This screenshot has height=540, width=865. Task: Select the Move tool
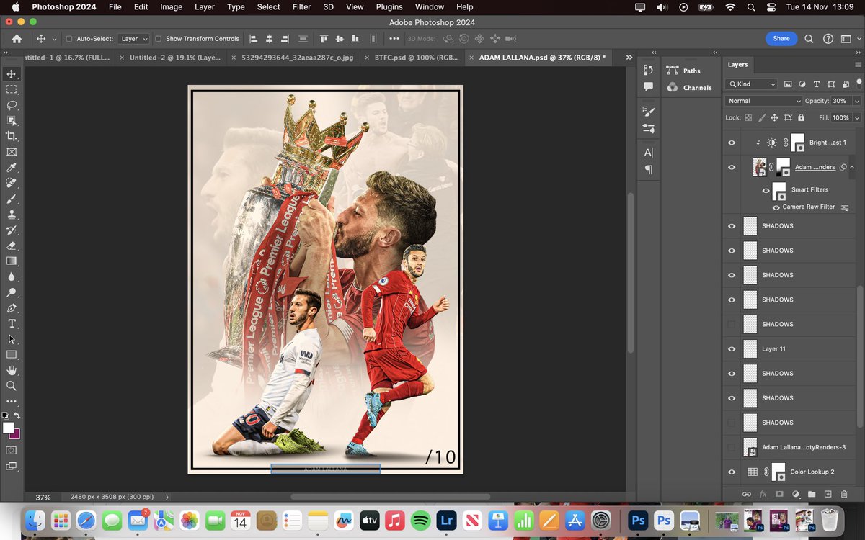[x=12, y=74]
